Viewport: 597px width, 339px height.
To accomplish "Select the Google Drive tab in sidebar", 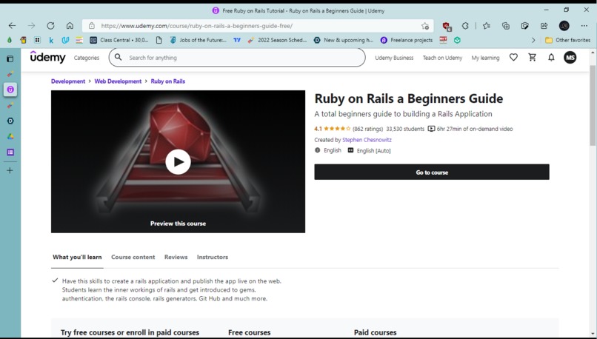I will coord(10,137).
